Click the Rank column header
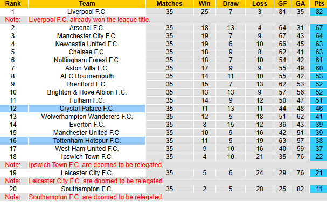 click(13, 4)
